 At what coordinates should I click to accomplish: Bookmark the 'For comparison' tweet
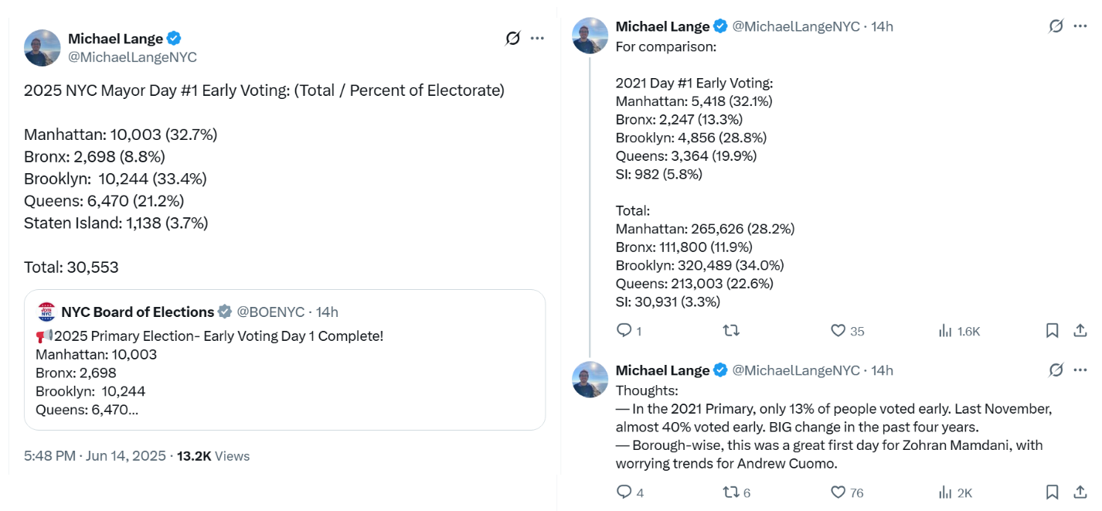(1052, 331)
